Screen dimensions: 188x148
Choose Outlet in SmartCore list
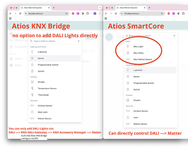[x=151, y=77]
